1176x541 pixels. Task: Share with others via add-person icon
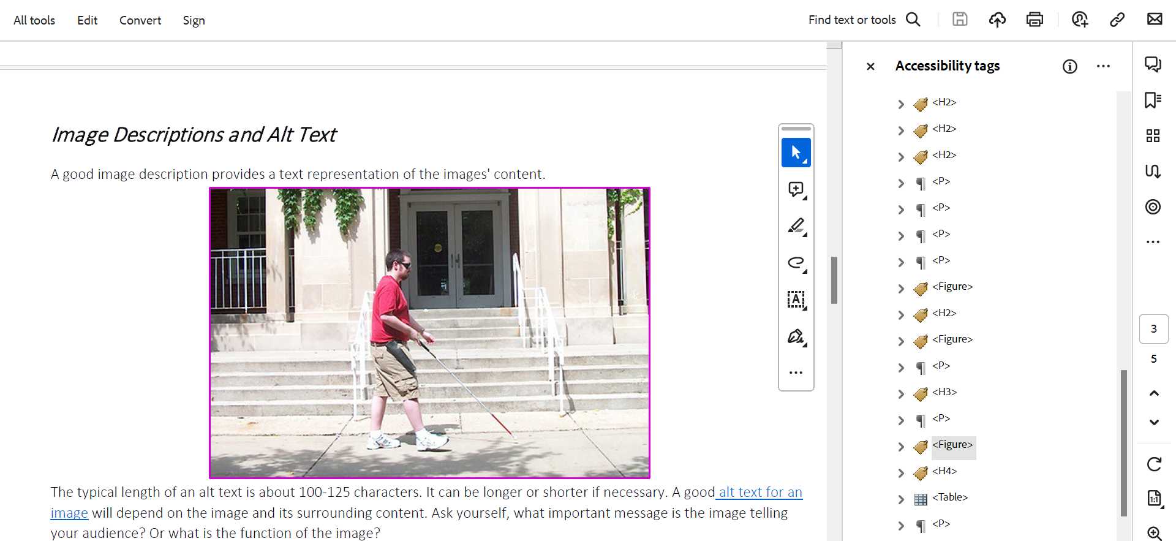click(1080, 20)
